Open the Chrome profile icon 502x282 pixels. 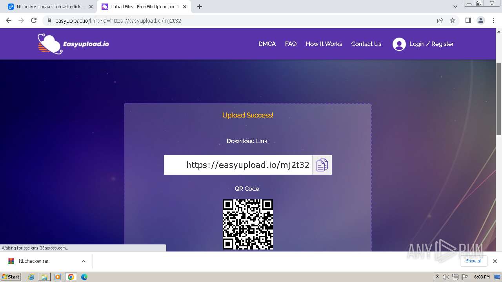pyautogui.click(x=480, y=20)
